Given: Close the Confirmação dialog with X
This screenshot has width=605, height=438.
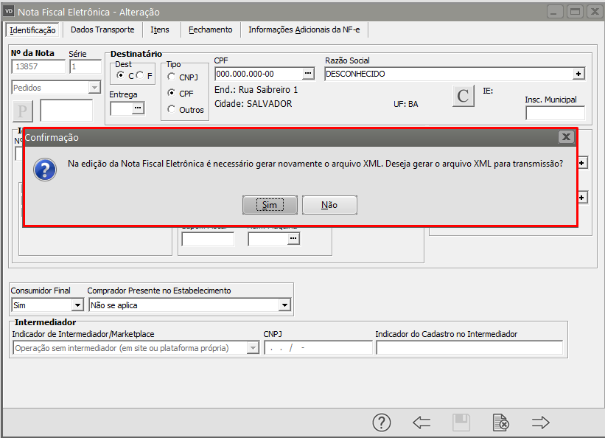Looking at the screenshot, I should click(565, 137).
